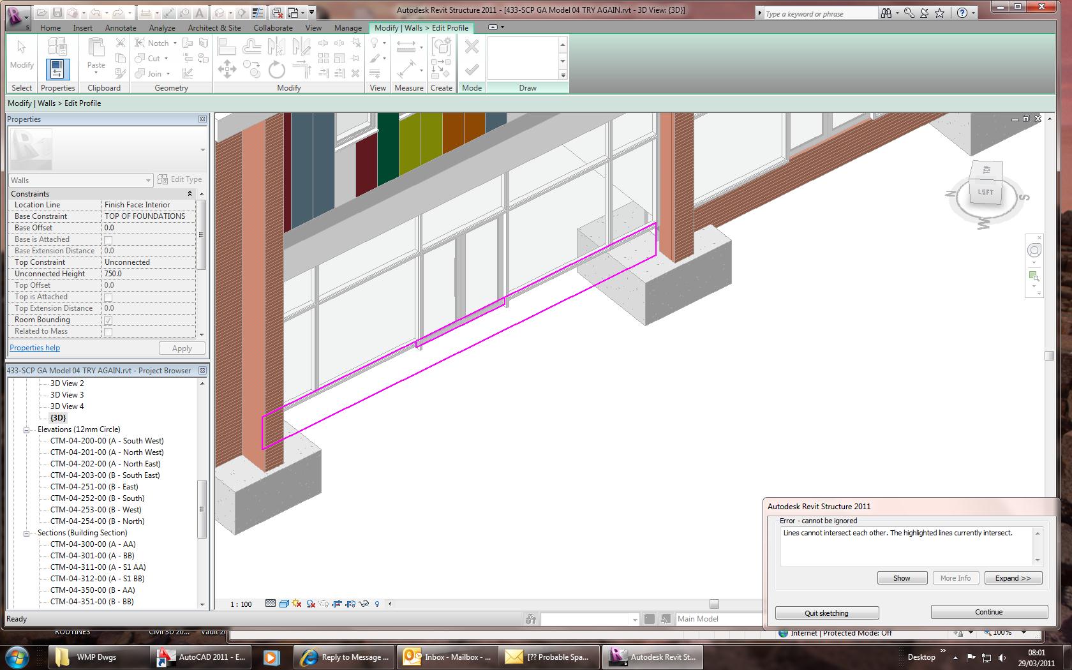The width and height of the screenshot is (1072, 670).
Task: Click the Open folder icon in quick access toolbar
Action: point(42,12)
